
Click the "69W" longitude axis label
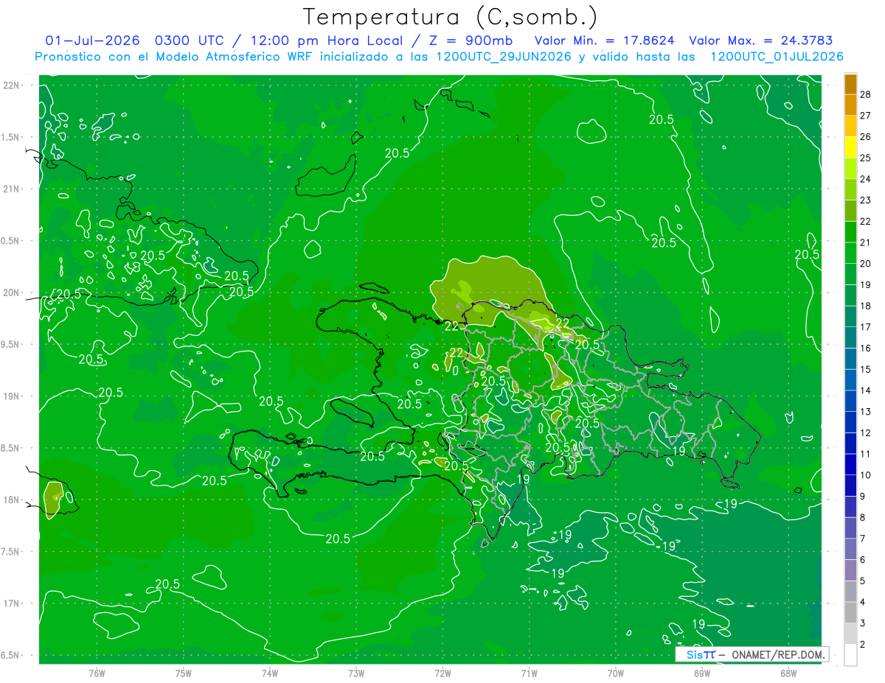click(701, 673)
